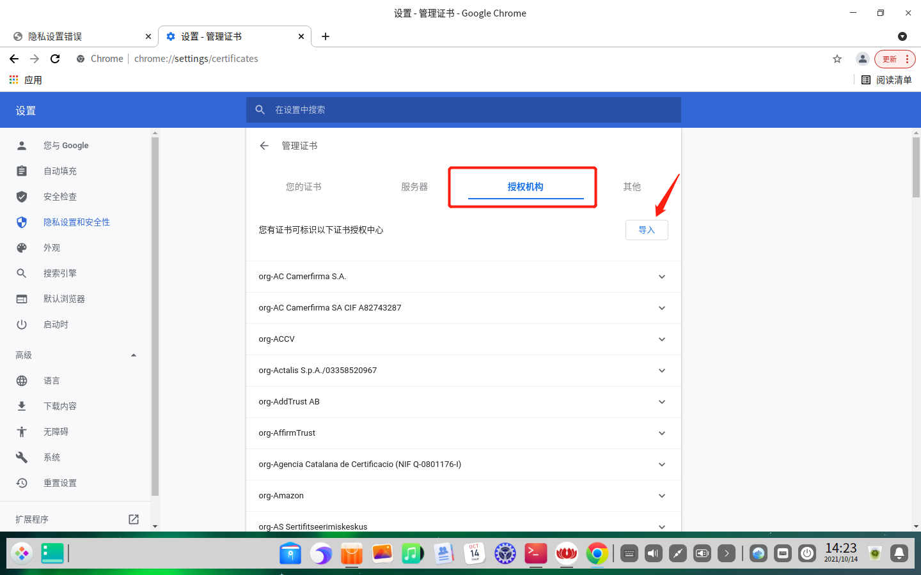921x575 pixels.
Task: Click the 默认浏览器 browser icon
Action: (22, 299)
